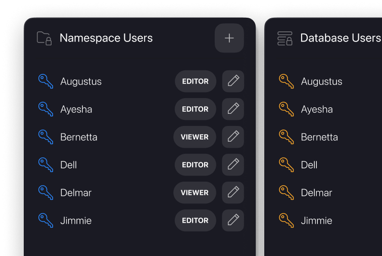Click the Namespace Users panel title

(106, 38)
